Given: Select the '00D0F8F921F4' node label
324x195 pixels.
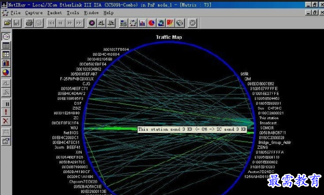Looking at the screenshot, I should pos(65,123).
